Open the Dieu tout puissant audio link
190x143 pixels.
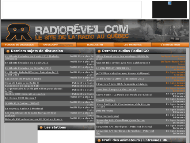(x=108, y=116)
